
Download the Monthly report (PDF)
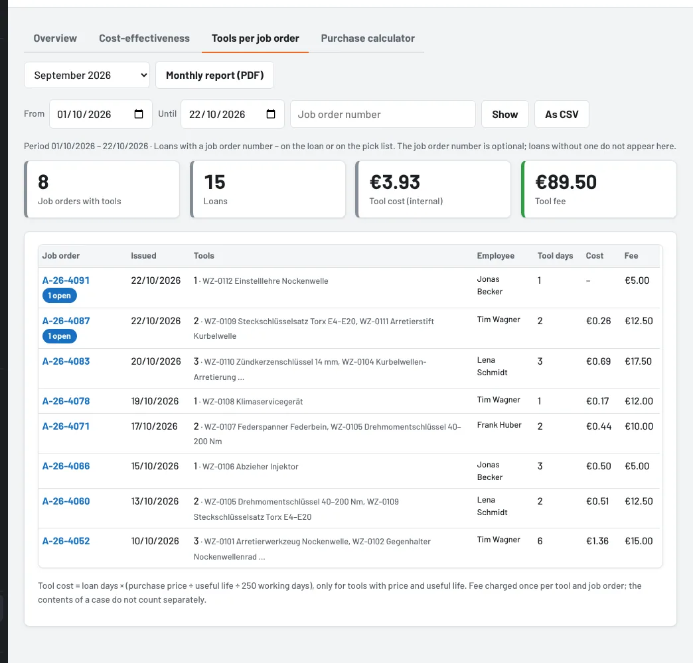pos(215,75)
